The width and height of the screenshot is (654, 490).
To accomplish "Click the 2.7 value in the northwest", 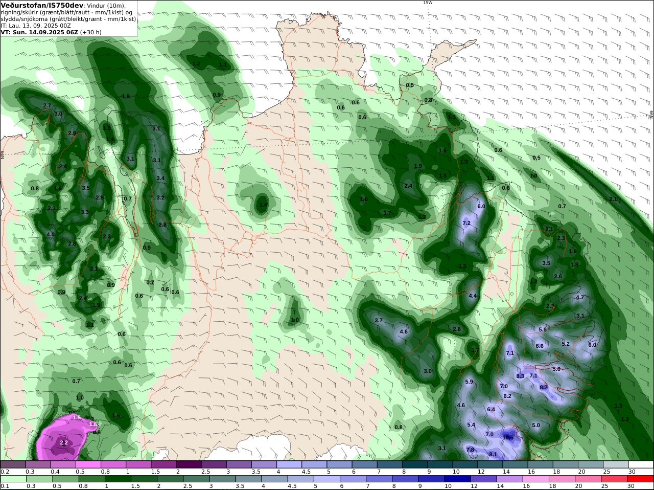I will click(x=47, y=105).
